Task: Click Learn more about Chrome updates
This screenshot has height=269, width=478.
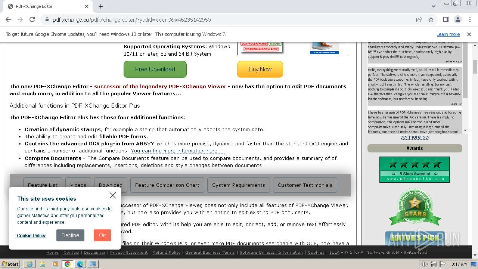Action: 448,34
